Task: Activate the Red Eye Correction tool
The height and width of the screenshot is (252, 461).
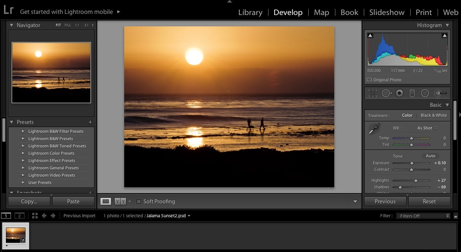Action: pos(400,93)
